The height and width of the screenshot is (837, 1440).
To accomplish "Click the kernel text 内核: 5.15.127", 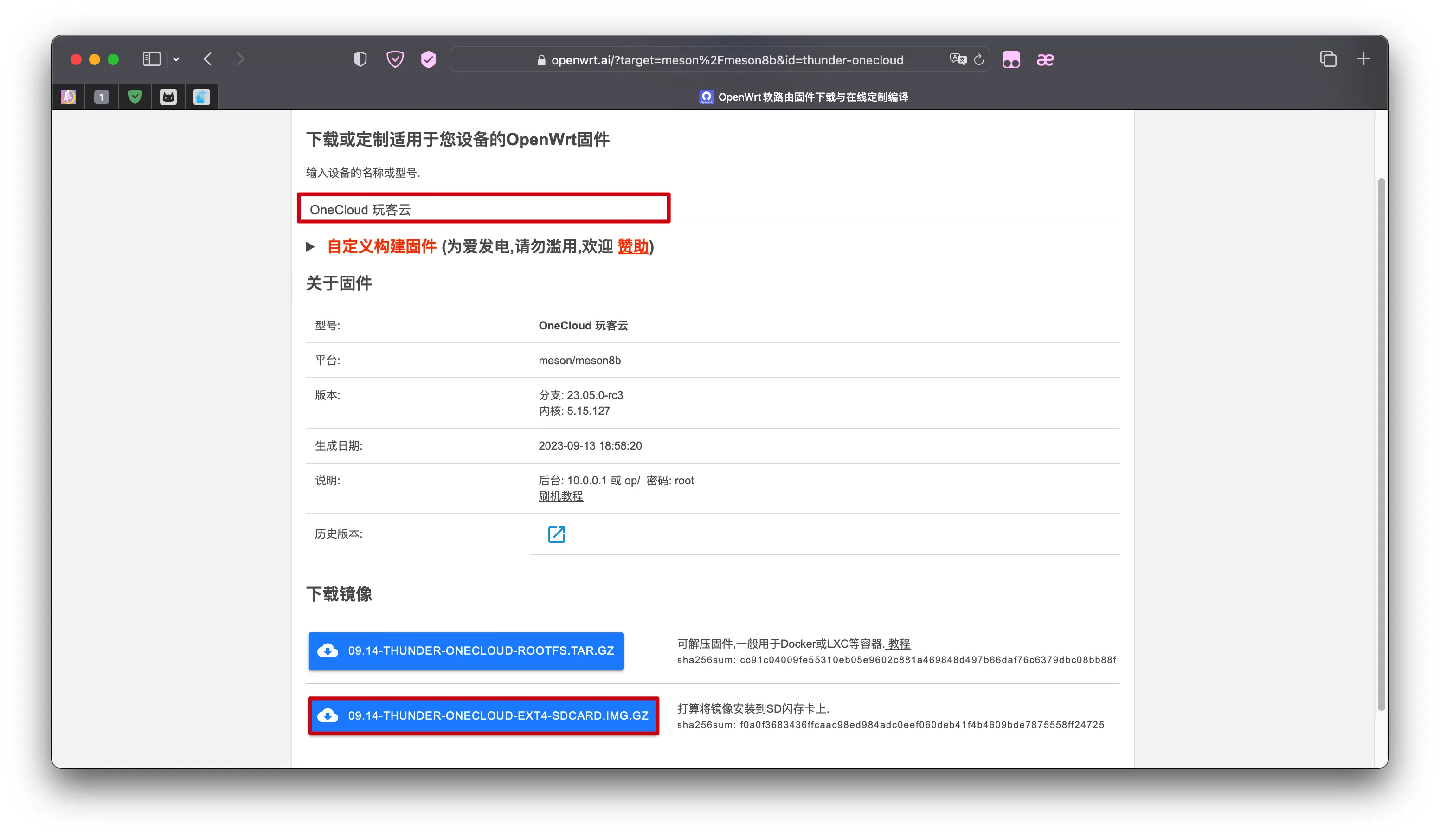I will point(574,412).
